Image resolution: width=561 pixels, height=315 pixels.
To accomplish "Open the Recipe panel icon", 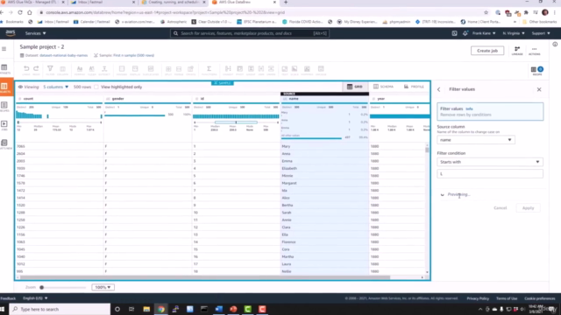I will [536, 70].
